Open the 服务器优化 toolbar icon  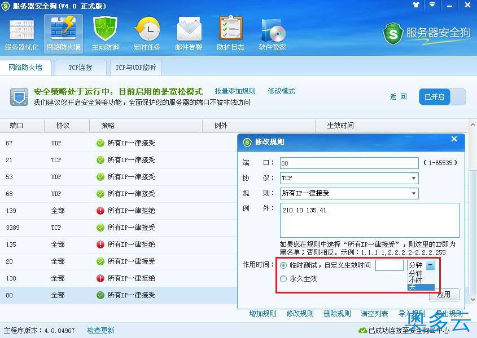coord(21,34)
